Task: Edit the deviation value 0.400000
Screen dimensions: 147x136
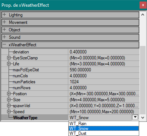Action: click(104, 52)
